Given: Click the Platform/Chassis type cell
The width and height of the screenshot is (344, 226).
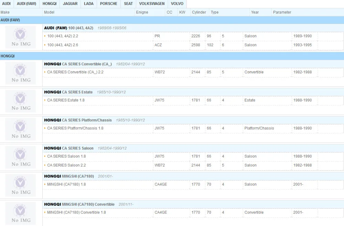Looking at the screenshot, I should (x=259, y=128).
